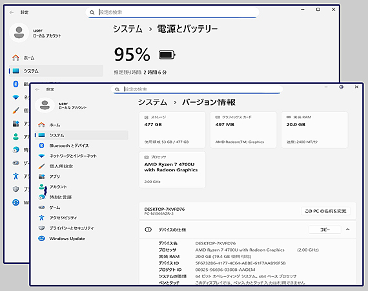Click the network icon in the back window sidebar
The width and height of the screenshot is (368, 291).
pos(15,97)
